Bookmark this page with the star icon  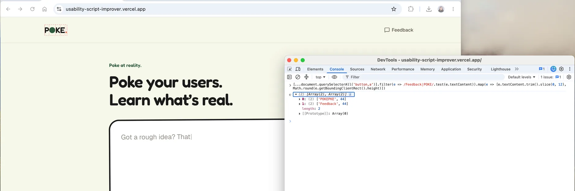tap(394, 9)
